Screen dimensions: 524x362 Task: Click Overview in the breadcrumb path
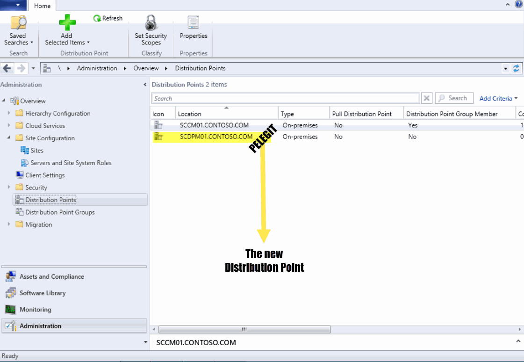[146, 68]
